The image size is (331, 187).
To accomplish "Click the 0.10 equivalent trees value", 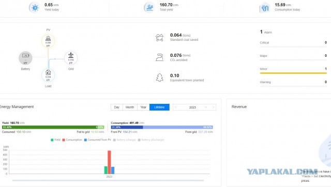I will (175, 75).
